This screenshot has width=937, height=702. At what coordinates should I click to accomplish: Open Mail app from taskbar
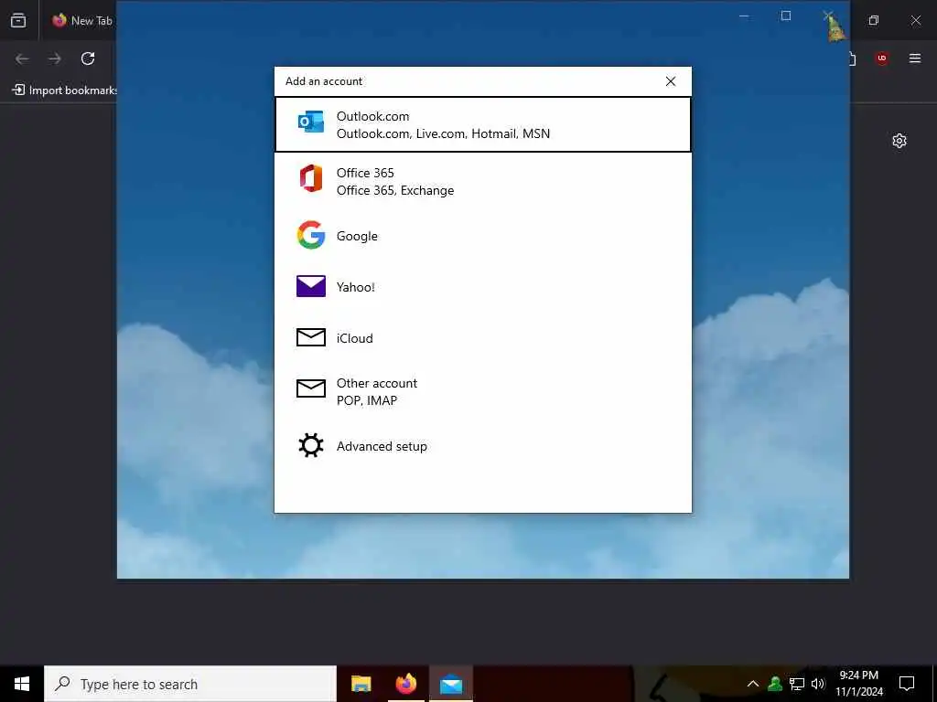click(x=451, y=684)
